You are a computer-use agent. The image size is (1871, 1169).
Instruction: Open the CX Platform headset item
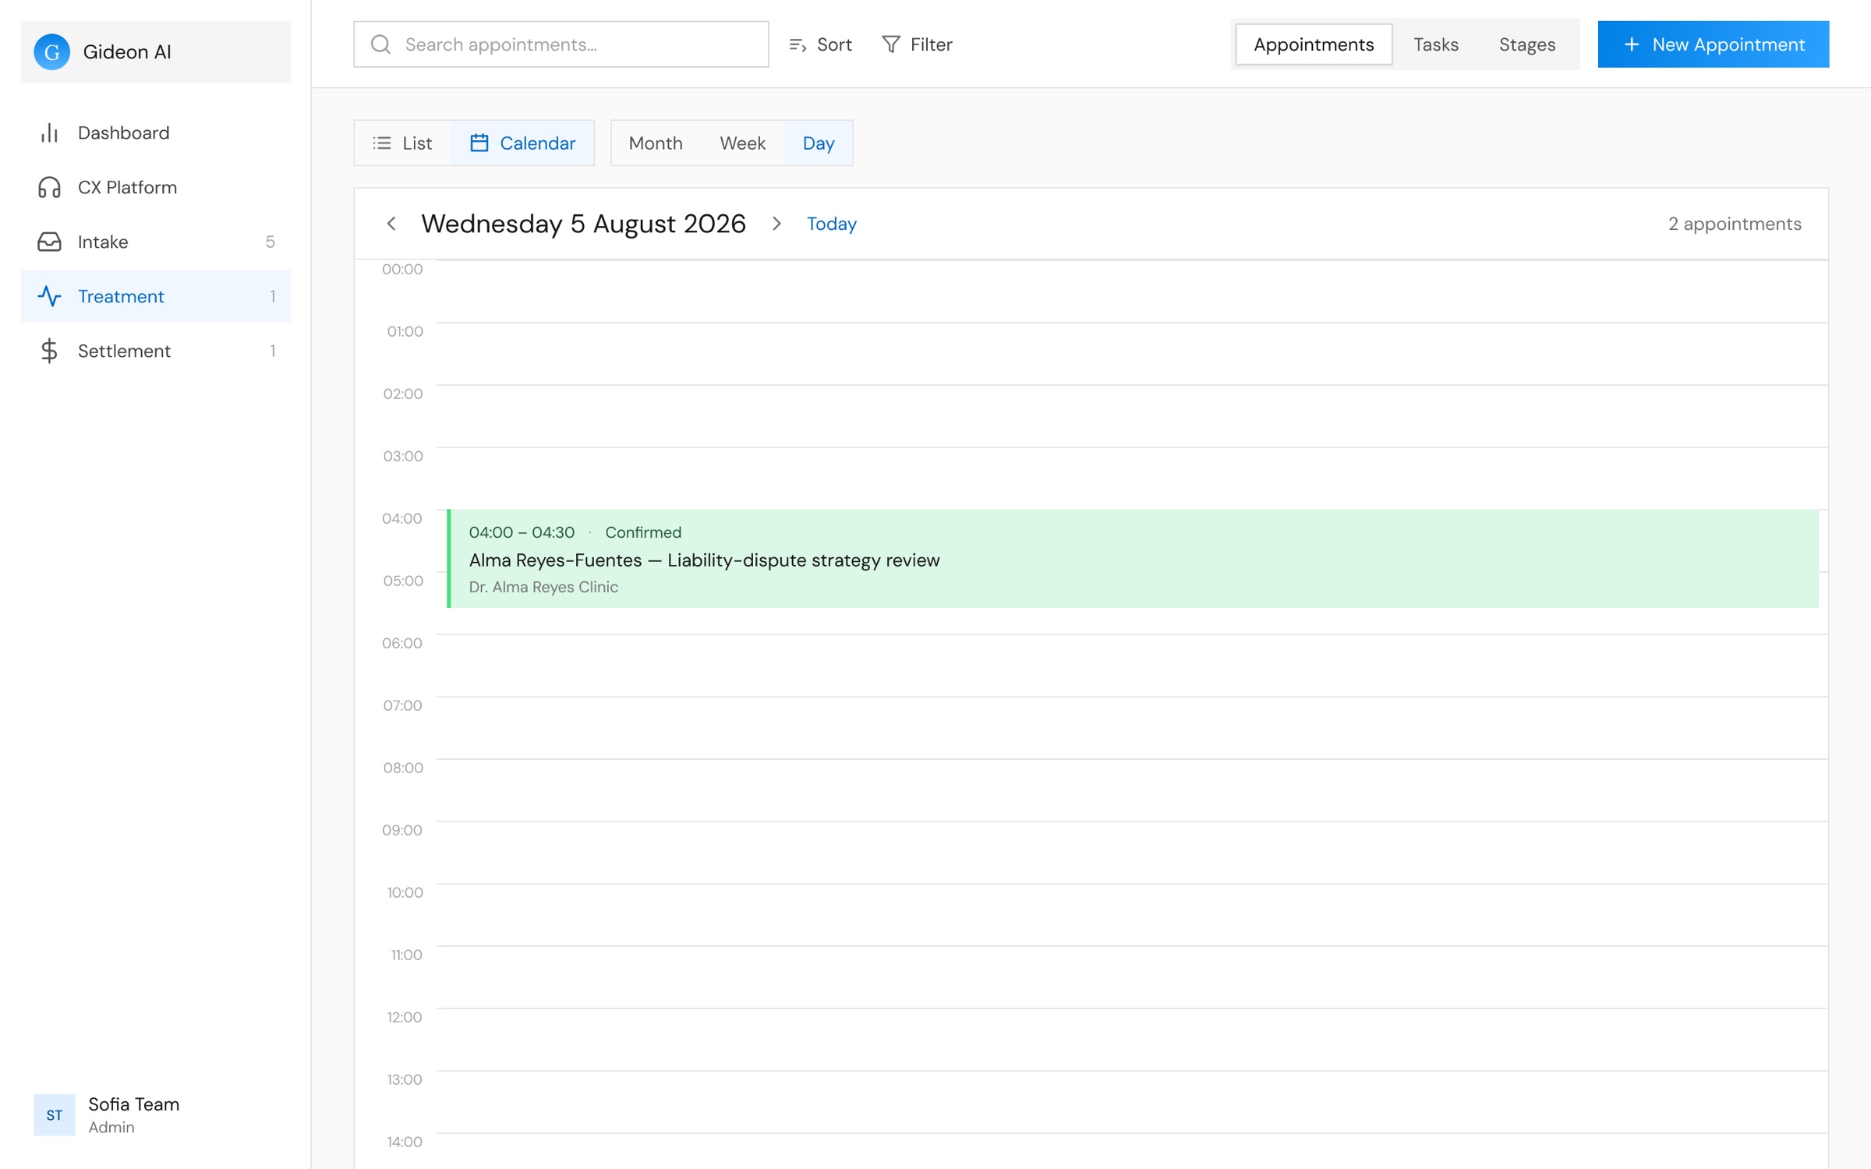coord(156,187)
